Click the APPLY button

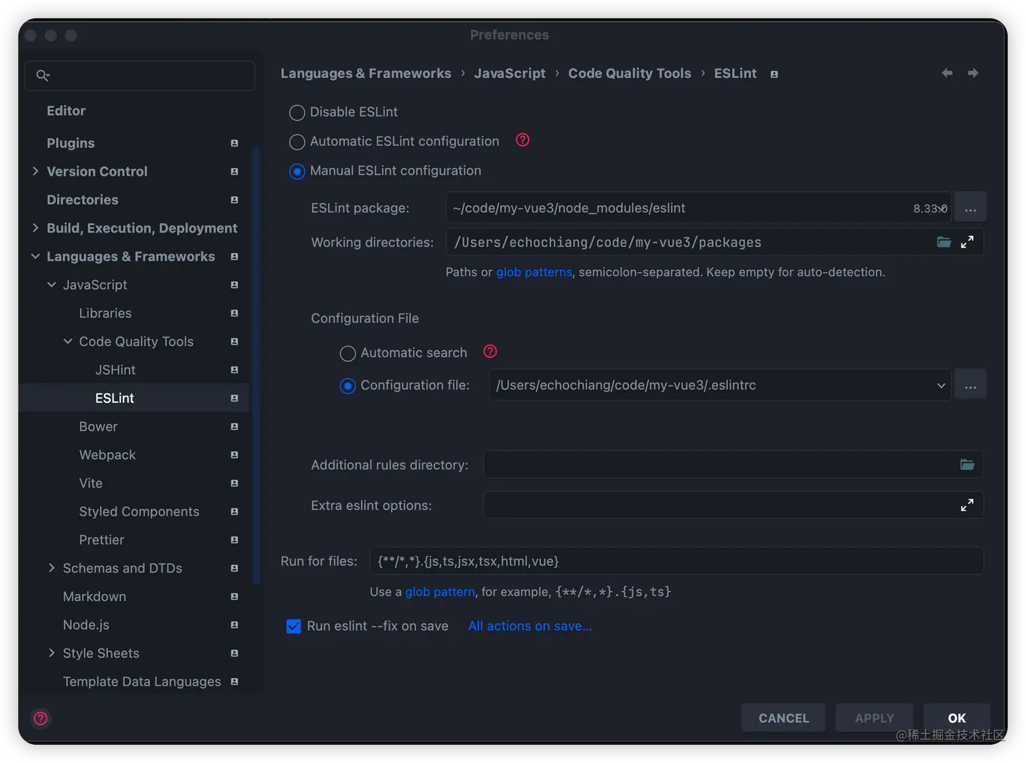(x=874, y=718)
